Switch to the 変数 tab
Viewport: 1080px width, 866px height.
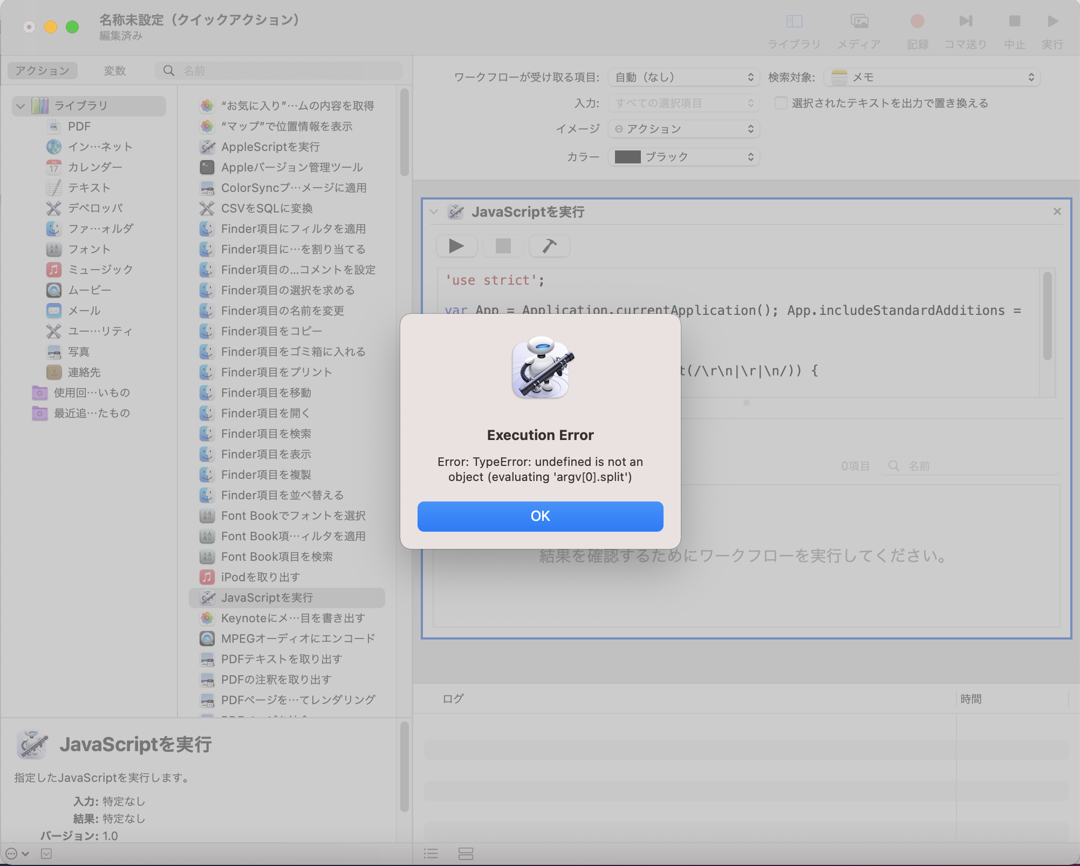click(114, 71)
